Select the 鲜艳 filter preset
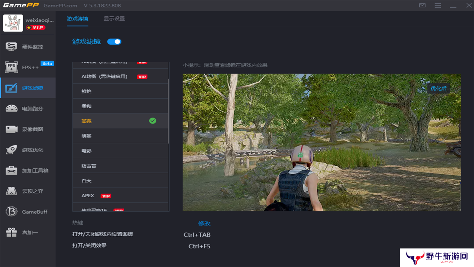474x267 pixels. point(120,91)
